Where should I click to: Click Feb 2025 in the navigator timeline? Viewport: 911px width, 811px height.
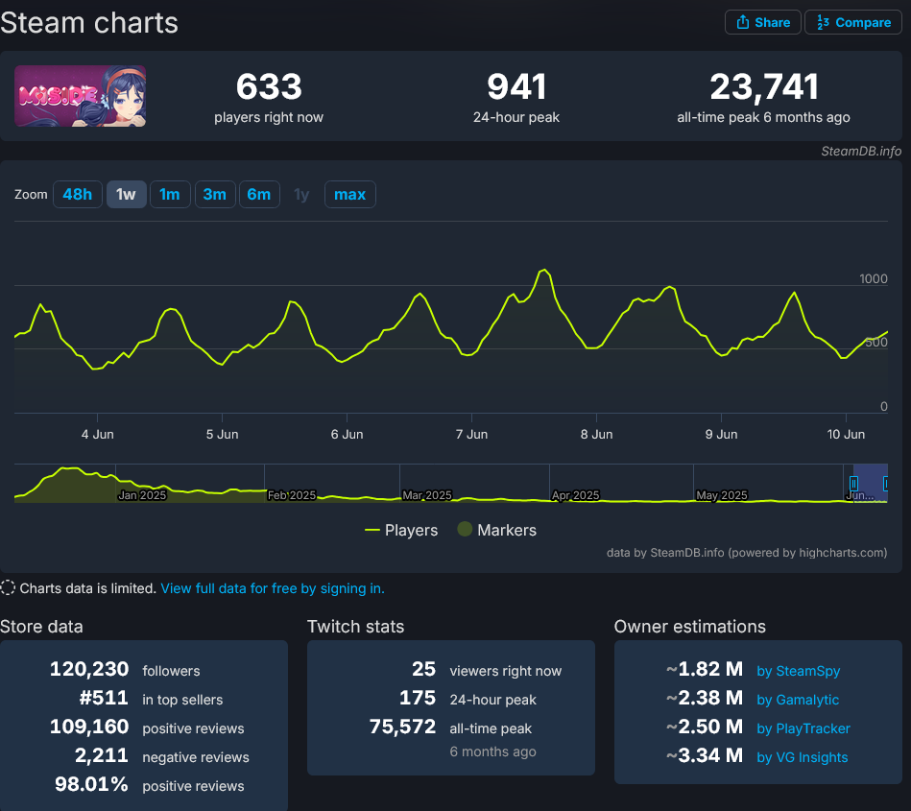[x=292, y=495]
